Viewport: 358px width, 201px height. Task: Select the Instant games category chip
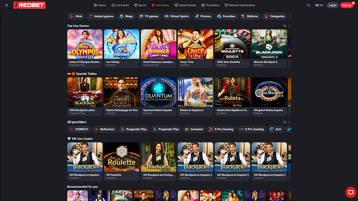(x=101, y=16)
